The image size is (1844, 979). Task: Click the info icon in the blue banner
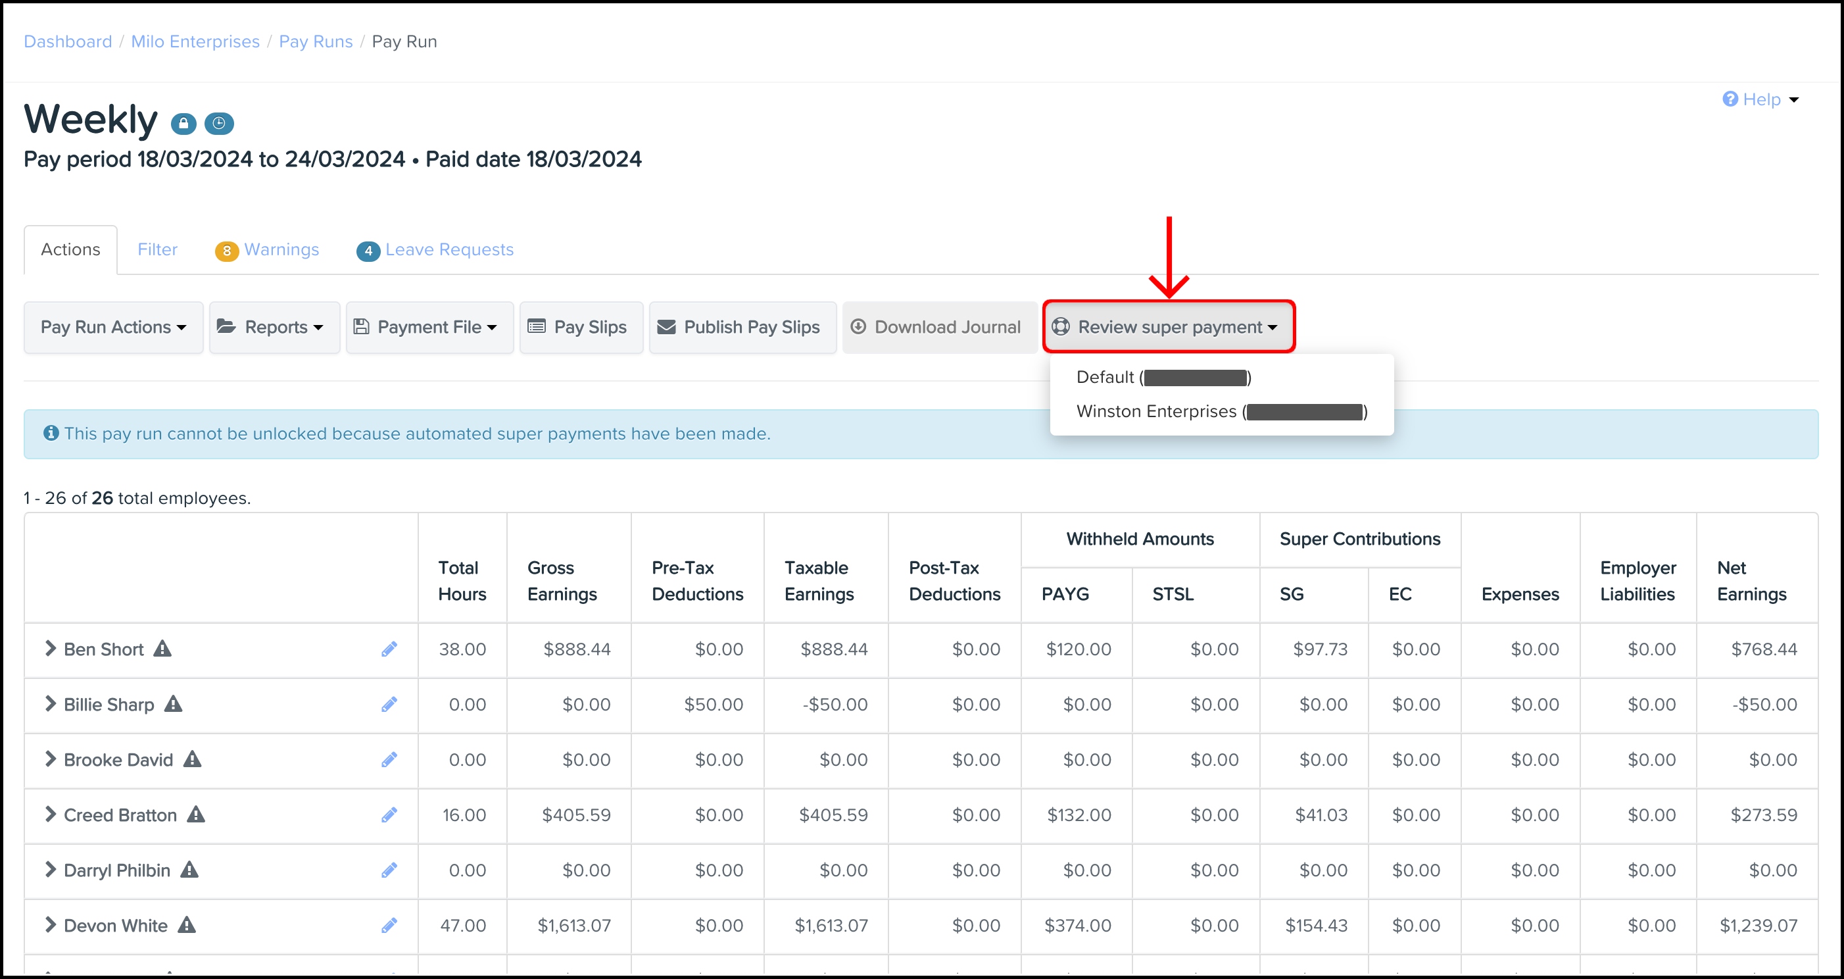(x=50, y=434)
